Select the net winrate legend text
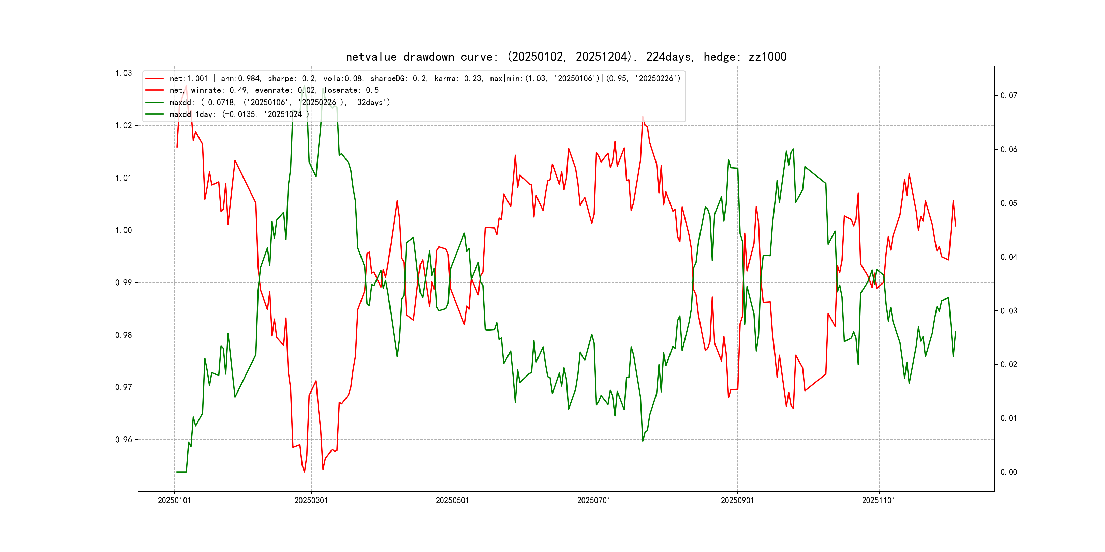Viewport: 1105px width, 552px height. pyautogui.click(x=274, y=90)
